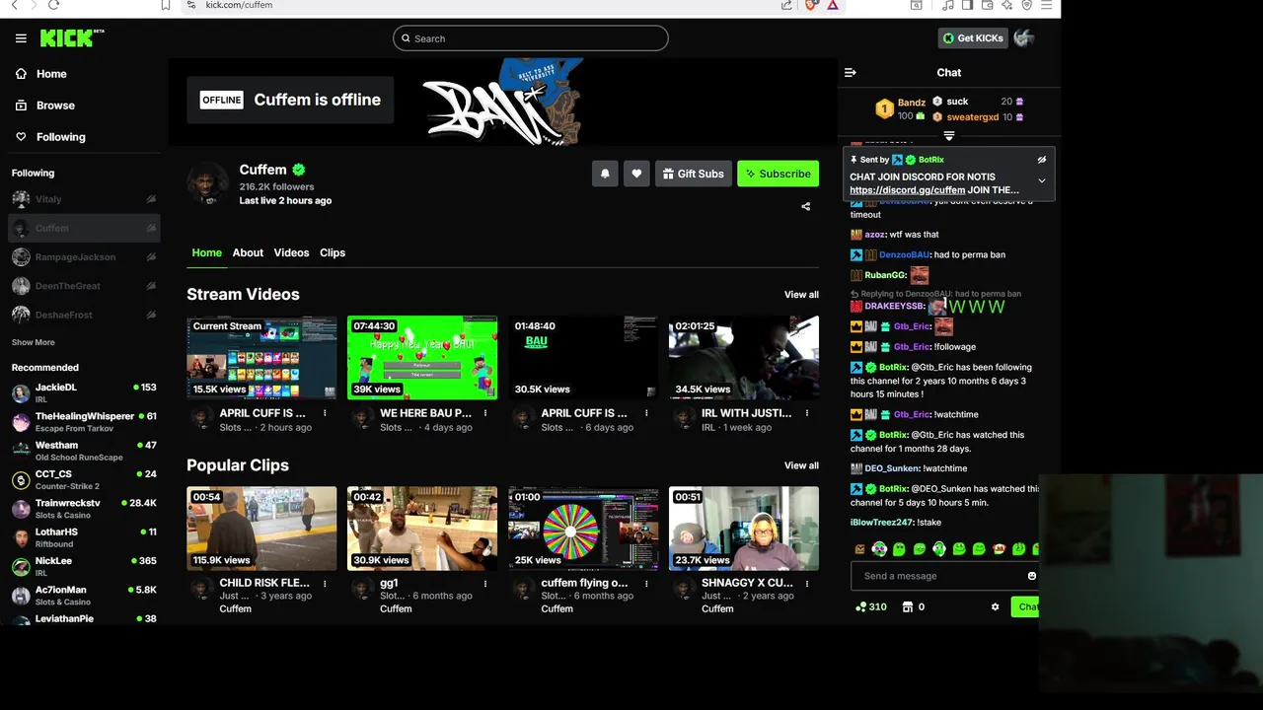Click the Bandz top gifter entry
The image size is (1263, 710).
tap(902, 108)
